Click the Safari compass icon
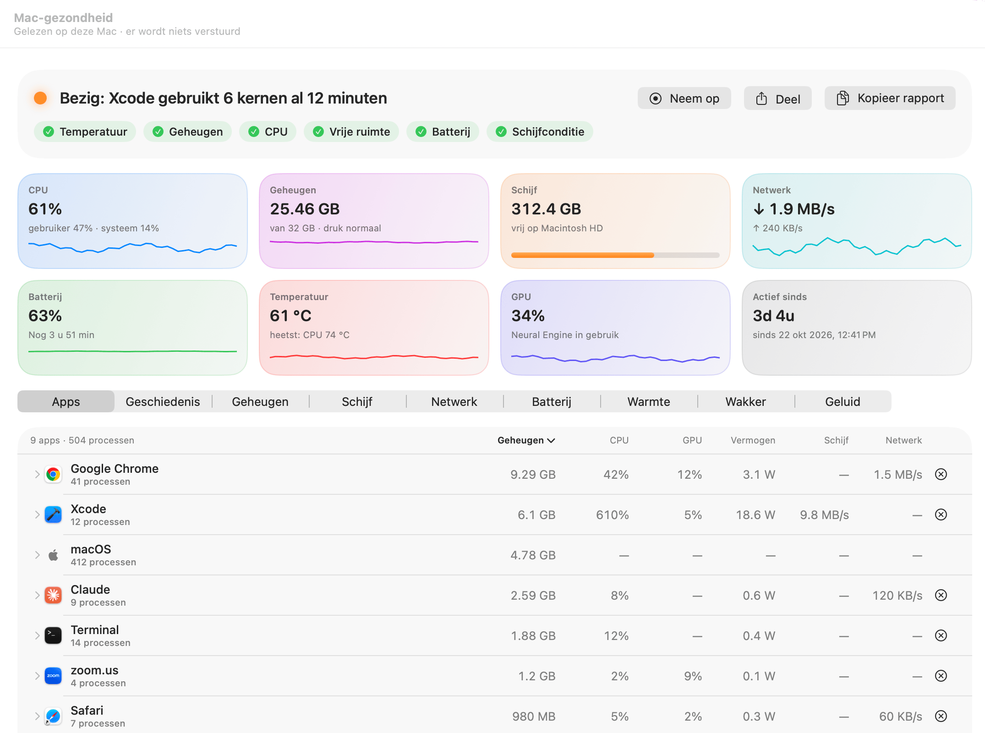 click(x=53, y=716)
